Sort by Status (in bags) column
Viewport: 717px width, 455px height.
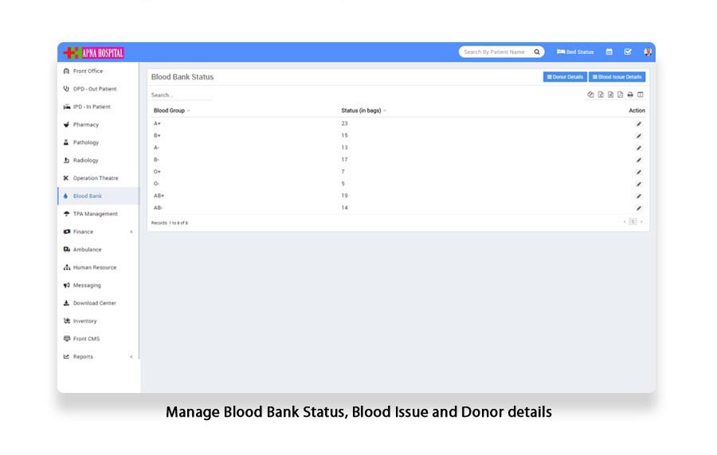coord(363,111)
